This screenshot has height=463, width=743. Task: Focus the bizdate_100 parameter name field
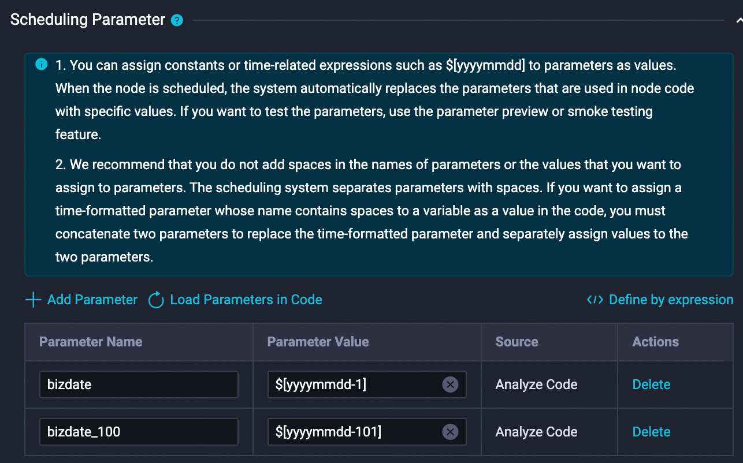point(139,432)
